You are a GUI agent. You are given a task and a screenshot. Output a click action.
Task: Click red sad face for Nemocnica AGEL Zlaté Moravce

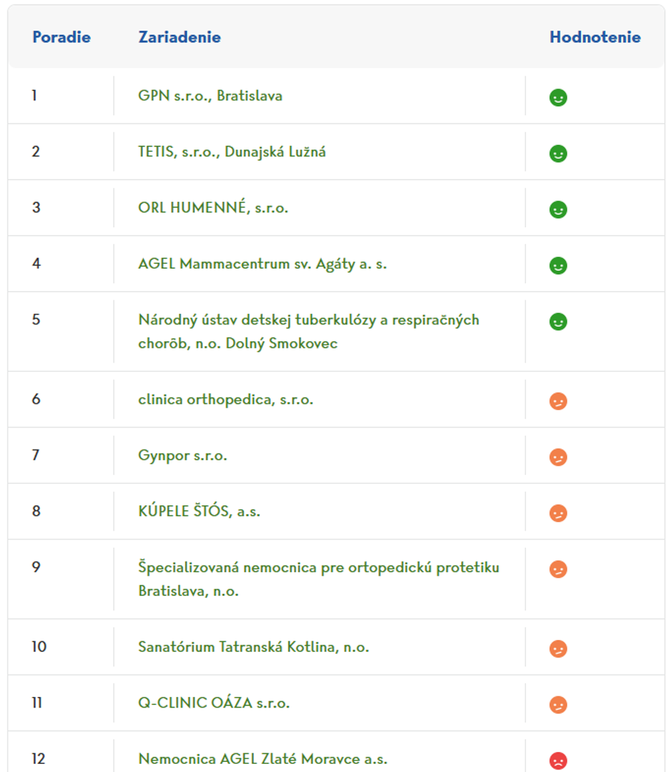[x=558, y=761]
